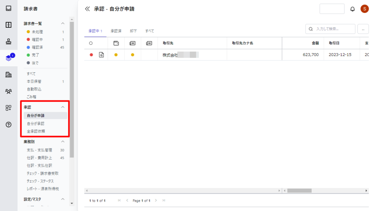Toggle the select-all circle in table header

(x=91, y=43)
